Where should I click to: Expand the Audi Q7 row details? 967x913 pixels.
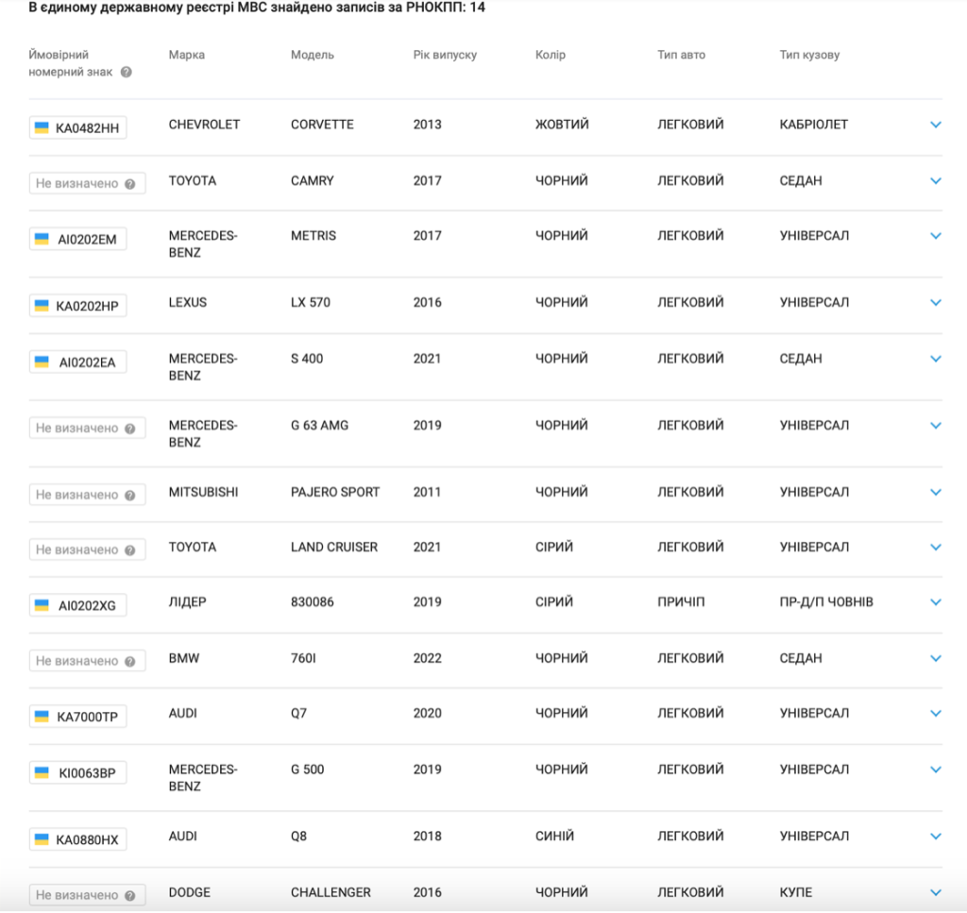[936, 713]
